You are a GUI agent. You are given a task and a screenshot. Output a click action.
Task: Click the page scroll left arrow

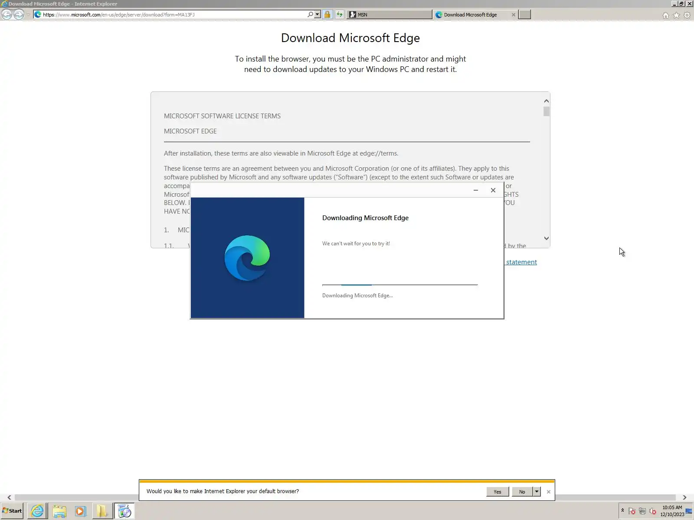9,497
